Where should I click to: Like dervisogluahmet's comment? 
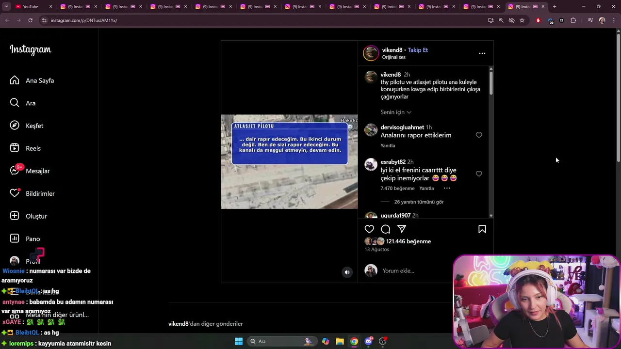pos(479,135)
